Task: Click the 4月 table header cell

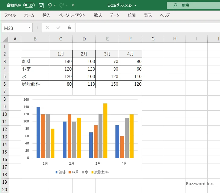Action: [131, 54]
